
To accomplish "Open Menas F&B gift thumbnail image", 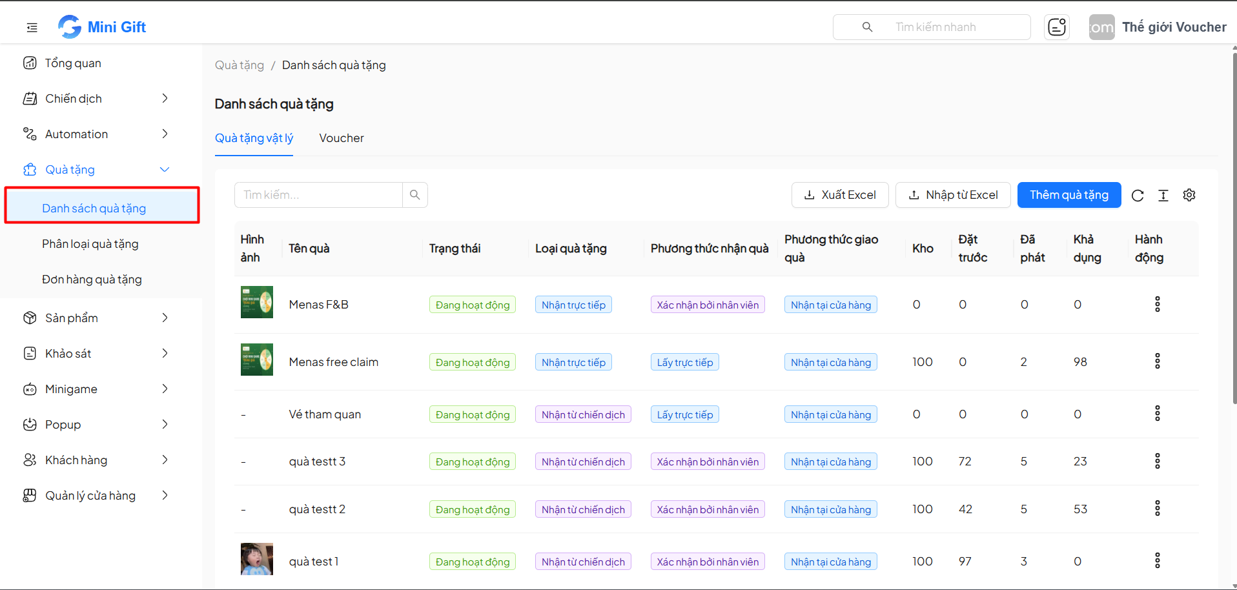I will (x=257, y=302).
